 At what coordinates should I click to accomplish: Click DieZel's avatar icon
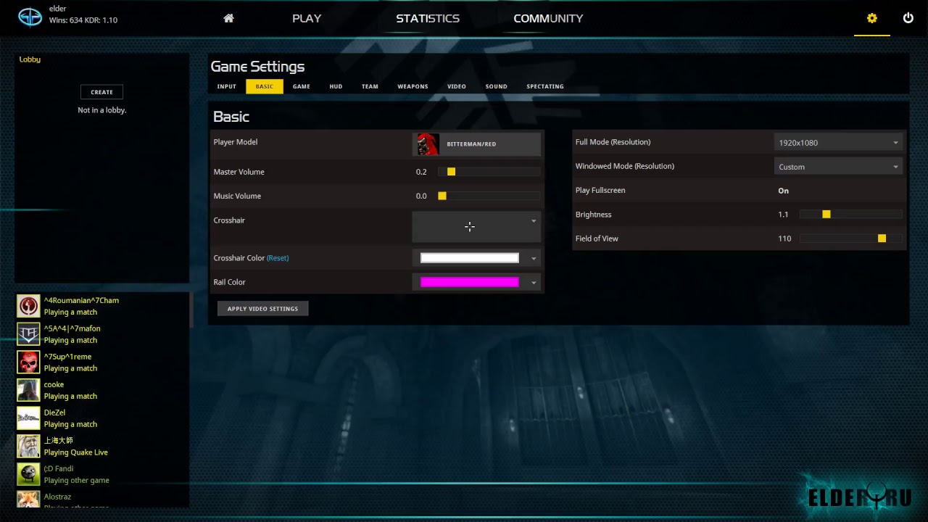(28, 418)
